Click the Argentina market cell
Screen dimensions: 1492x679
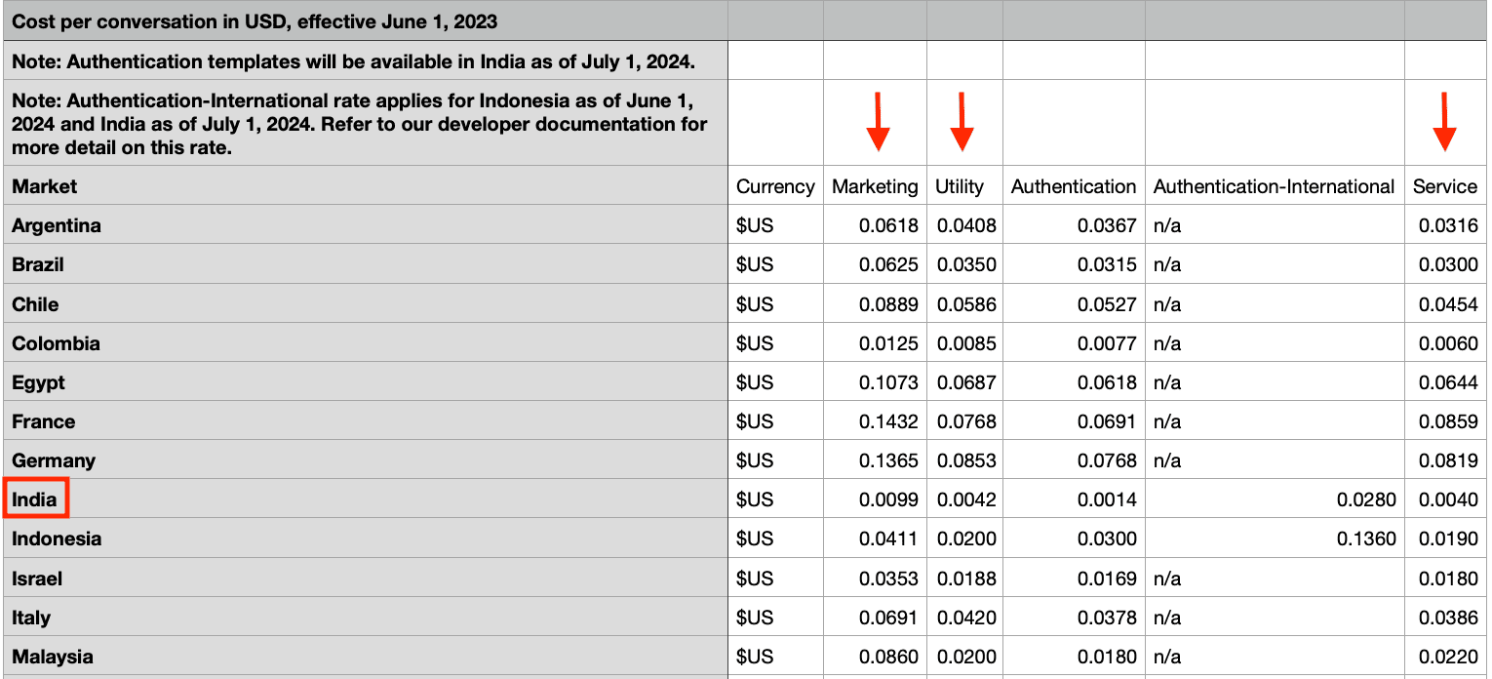[x=57, y=225]
